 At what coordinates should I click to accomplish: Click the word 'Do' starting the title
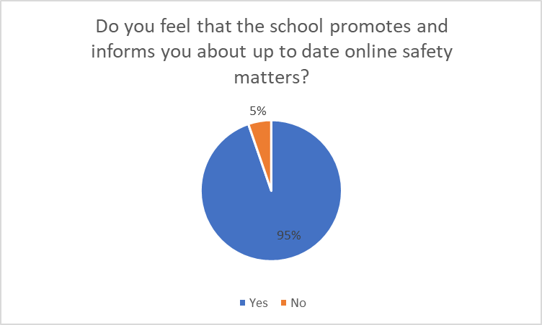[x=107, y=26]
